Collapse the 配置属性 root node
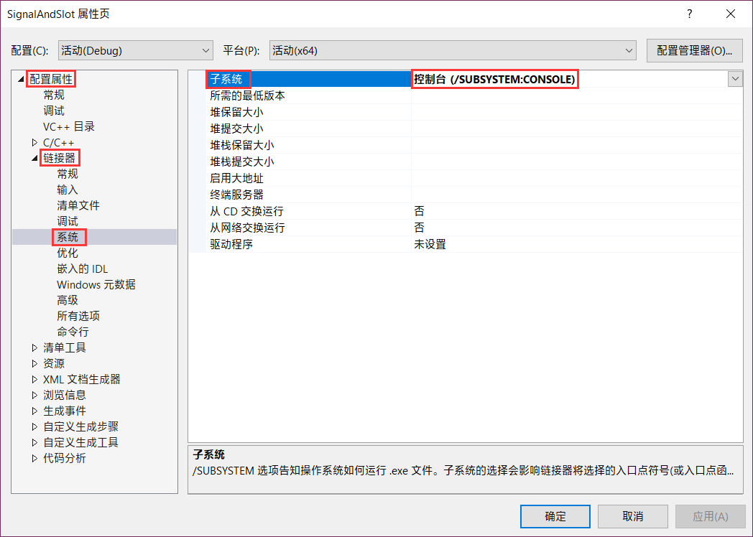The width and height of the screenshot is (753, 537). (21, 79)
